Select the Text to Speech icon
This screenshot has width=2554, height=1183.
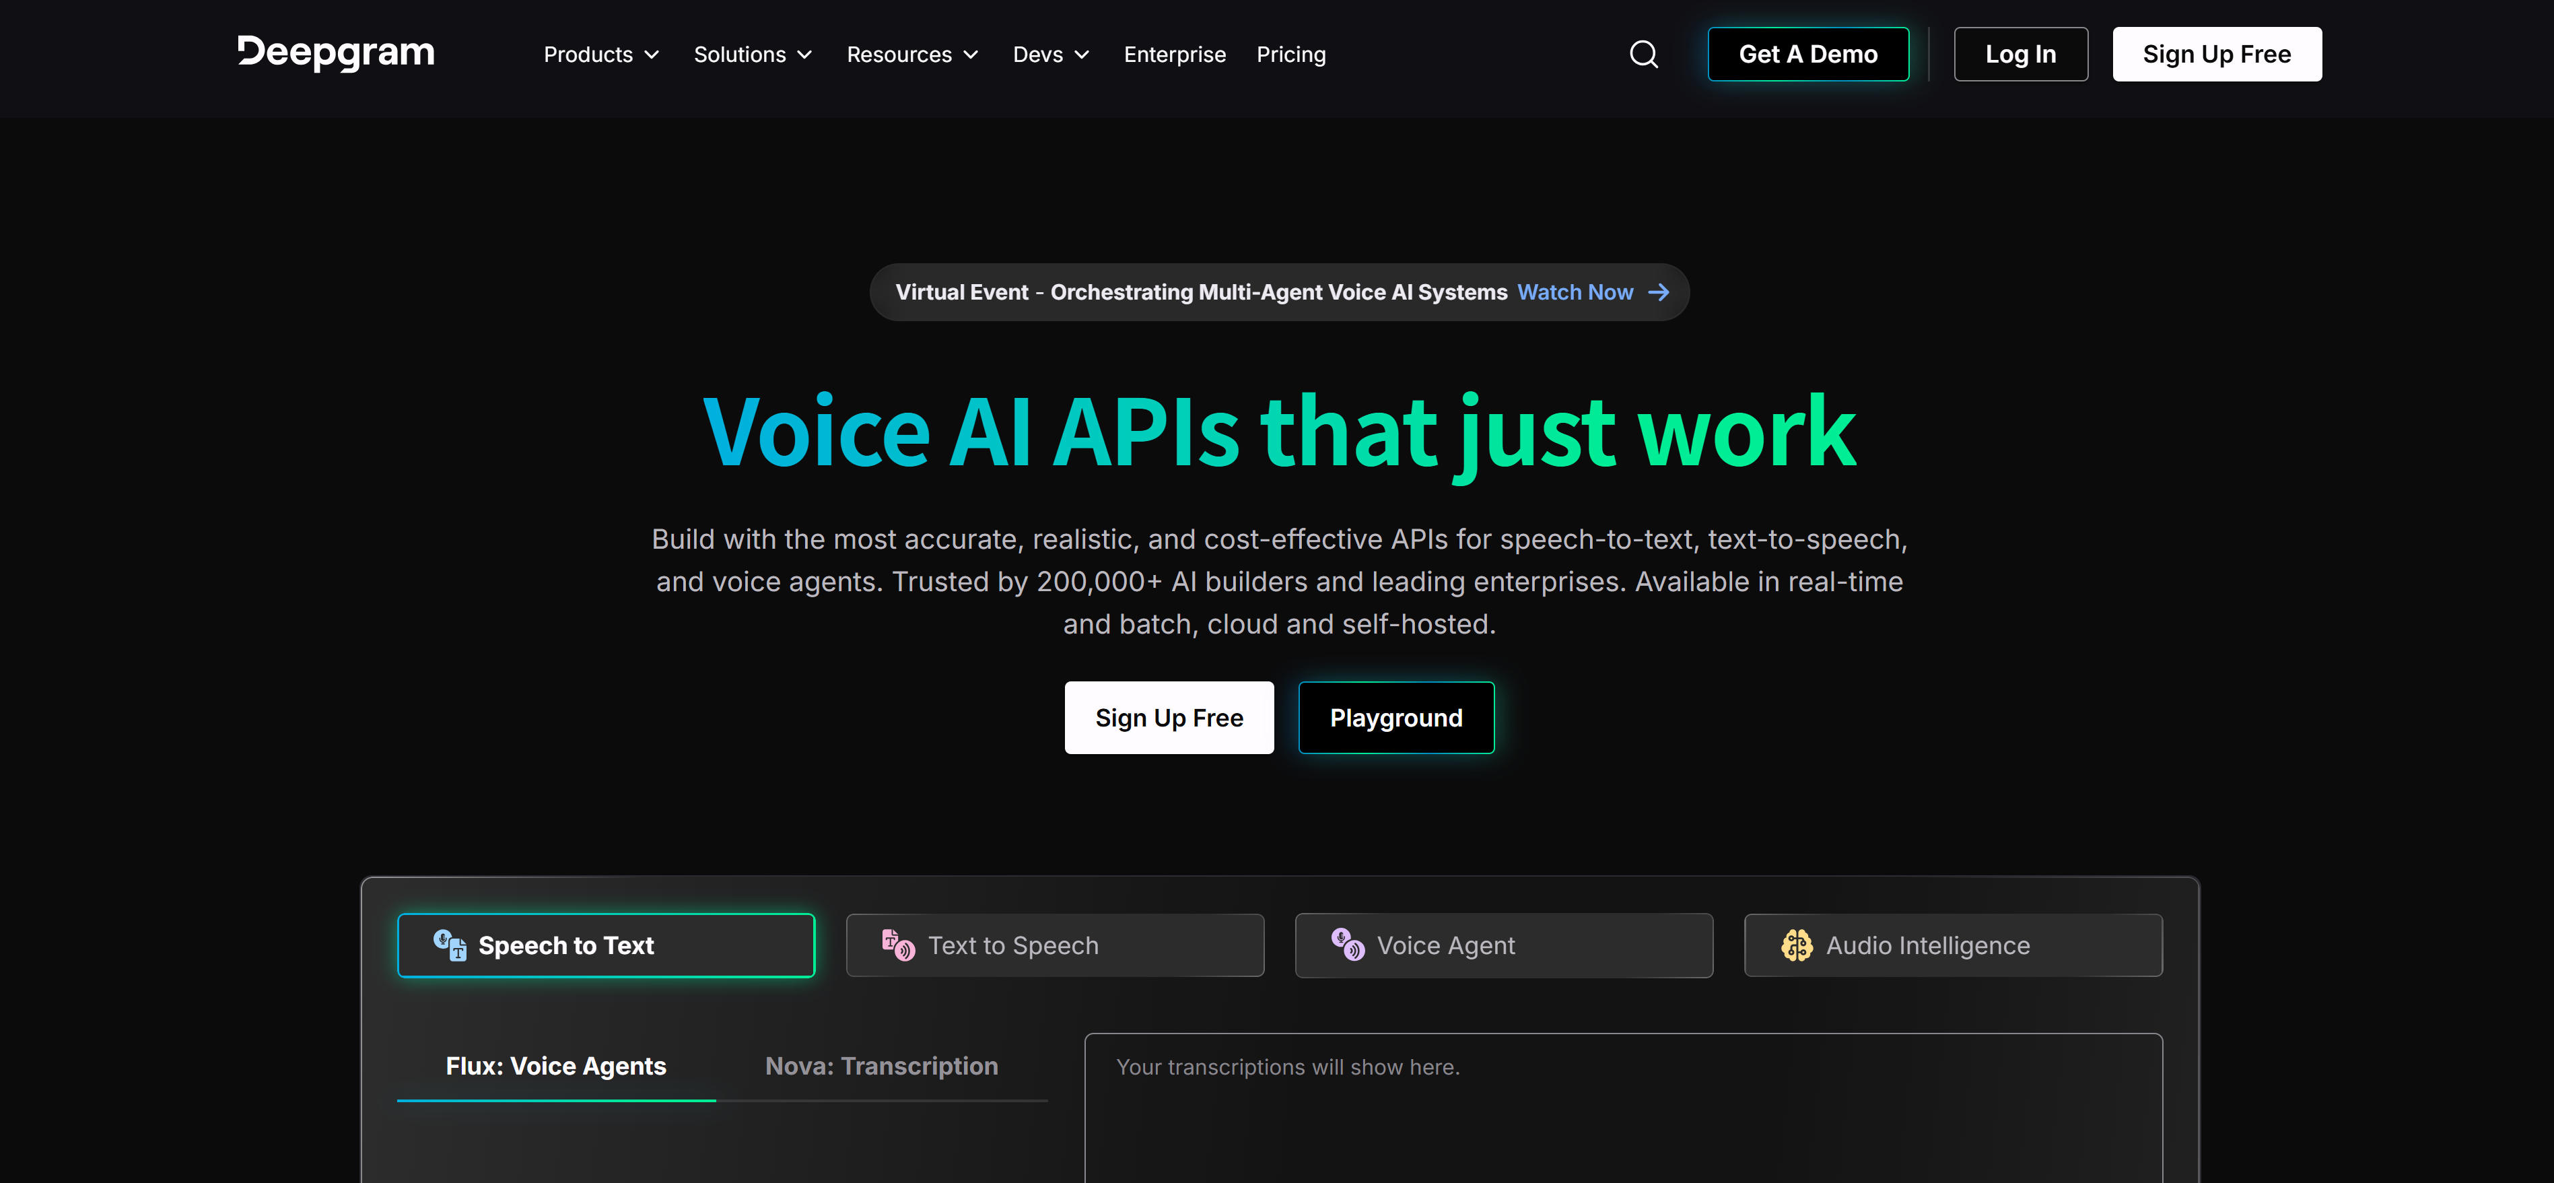(x=897, y=945)
